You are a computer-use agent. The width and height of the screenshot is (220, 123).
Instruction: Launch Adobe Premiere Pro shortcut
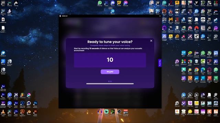(x=3, y=96)
